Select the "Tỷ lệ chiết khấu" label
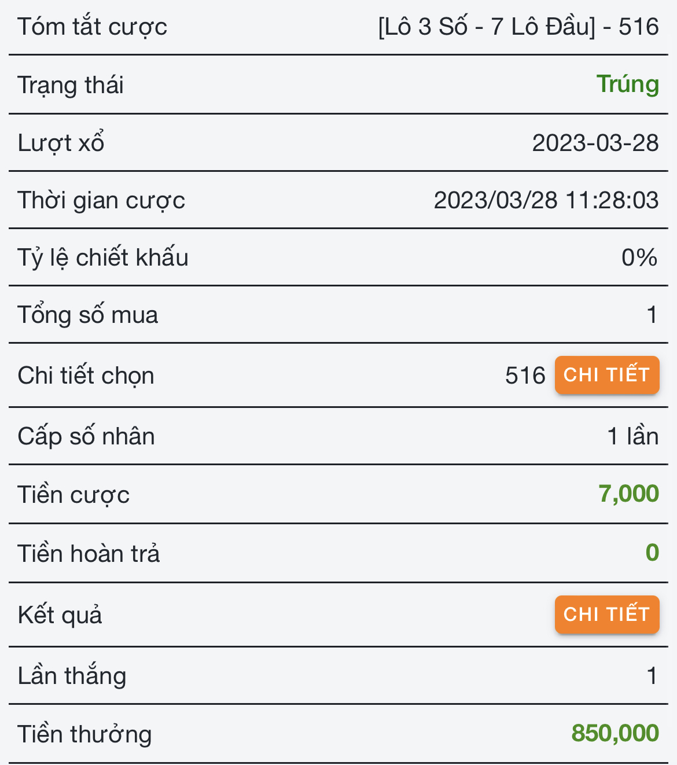 (103, 258)
